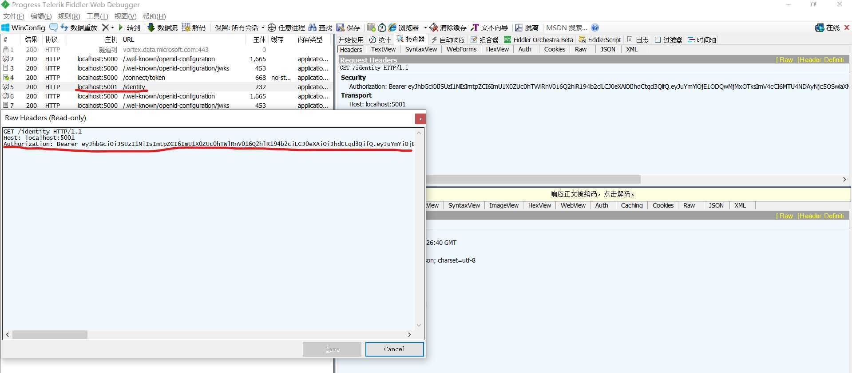Click Cancel in Raw Headers dialog
The width and height of the screenshot is (852, 373).
click(x=394, y=349)
